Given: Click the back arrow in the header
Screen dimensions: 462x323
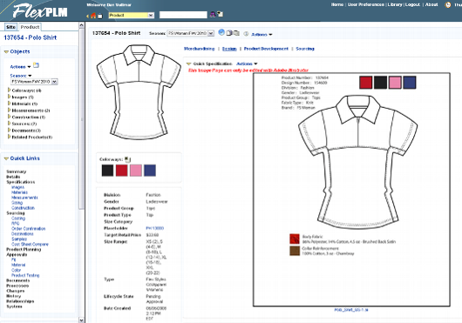Looking at the screenshot, I should click(x=87, y=17).
